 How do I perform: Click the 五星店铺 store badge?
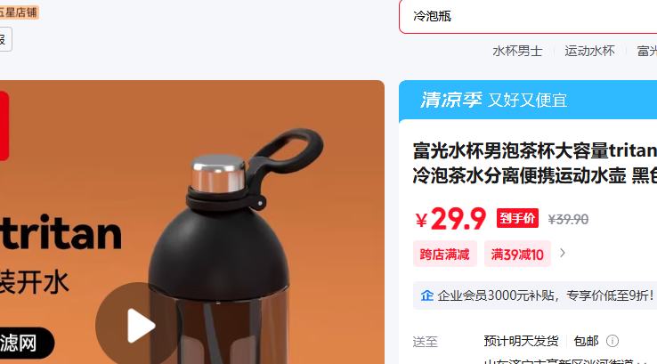[20, 12]
